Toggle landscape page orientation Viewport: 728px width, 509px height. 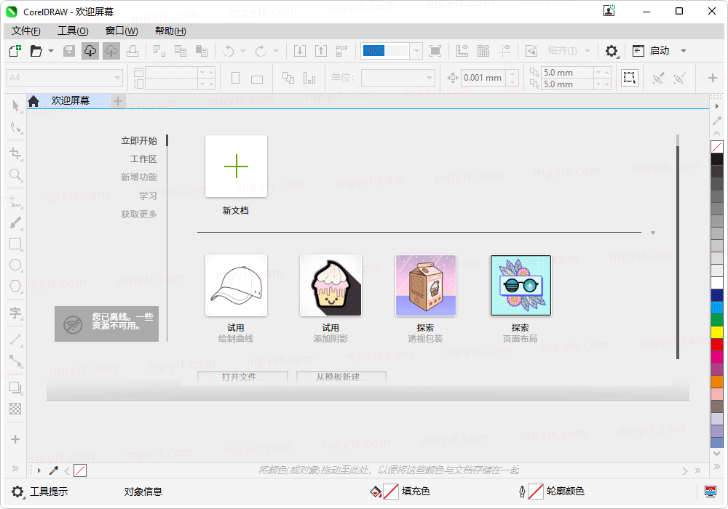click(257, 79)
